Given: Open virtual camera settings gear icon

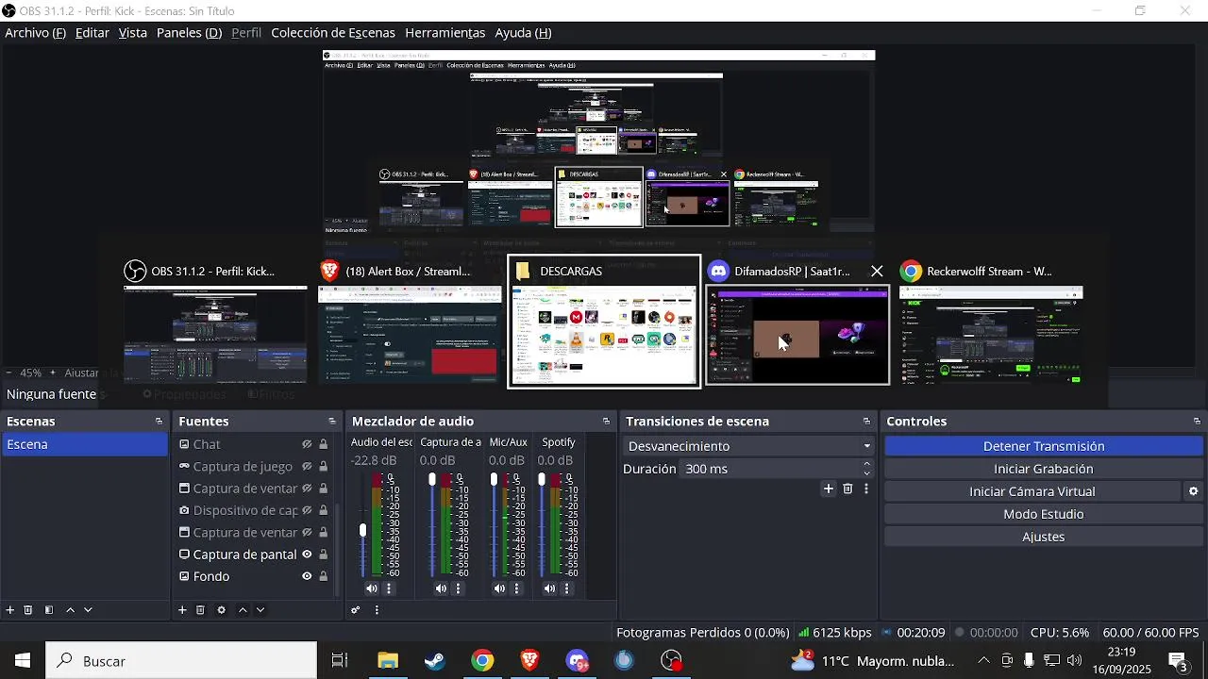Looking at the screenshot, I should pos(1194,491).
